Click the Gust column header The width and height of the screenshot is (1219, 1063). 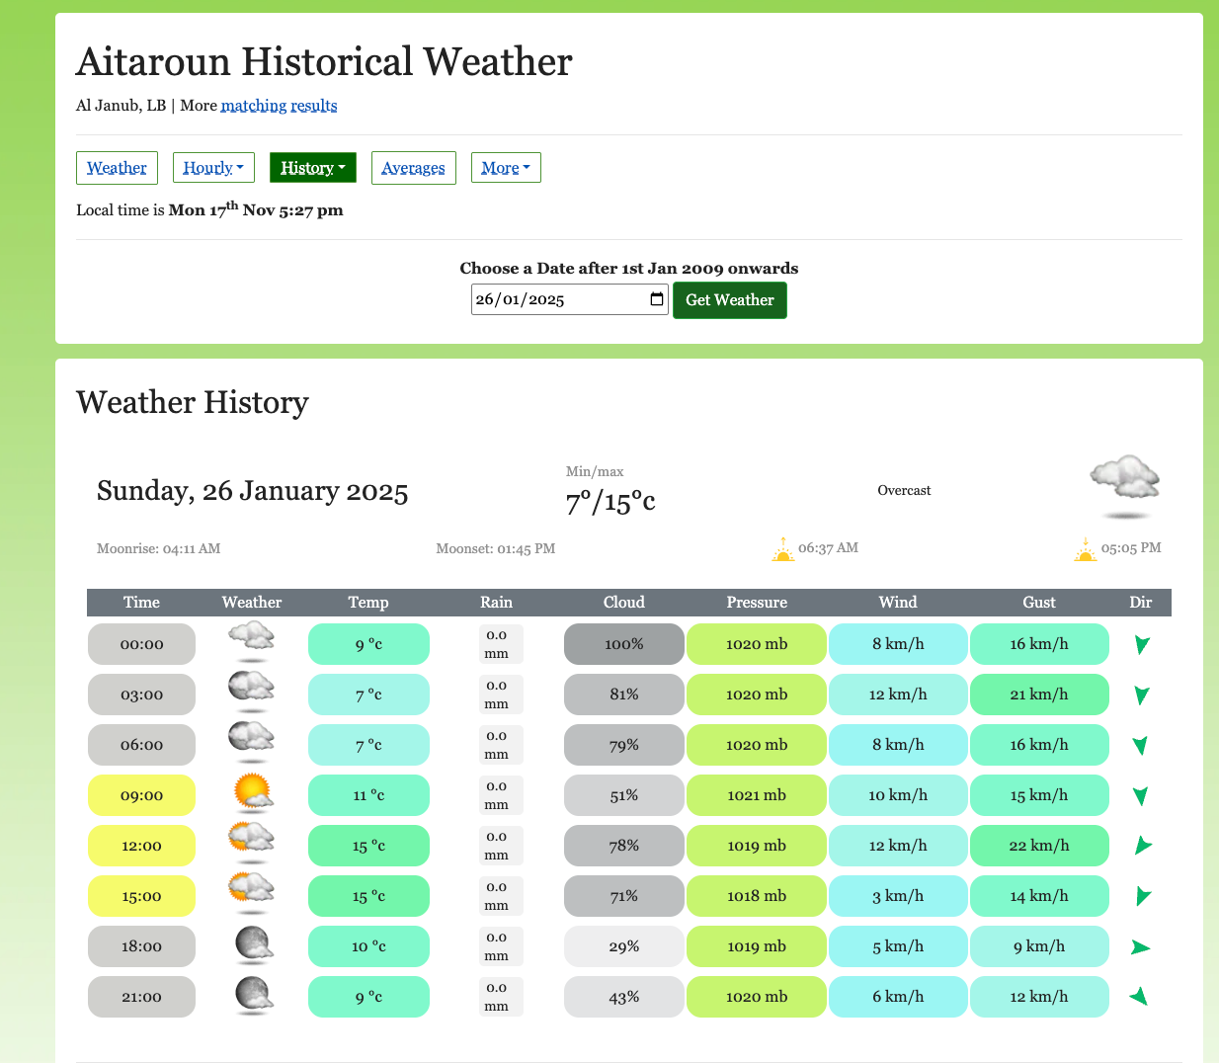pos(1039,603)
